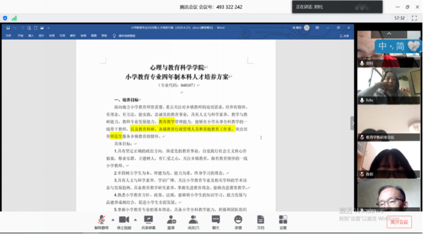Select the fufu participant video thumbnail
423x234 pixels.
click(389, 86)
